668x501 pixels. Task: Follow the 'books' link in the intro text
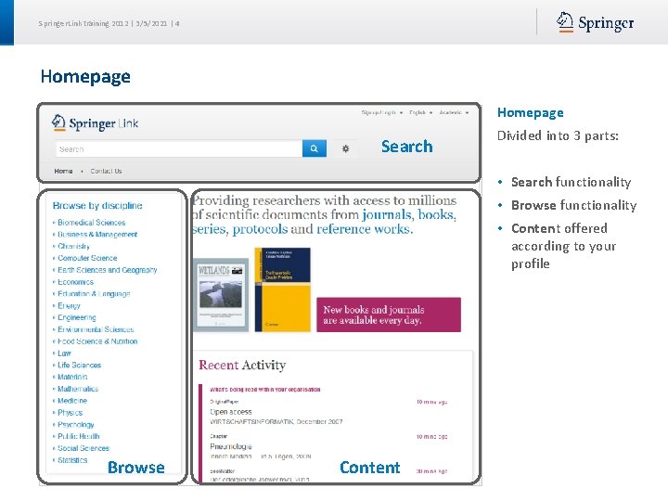436,214
